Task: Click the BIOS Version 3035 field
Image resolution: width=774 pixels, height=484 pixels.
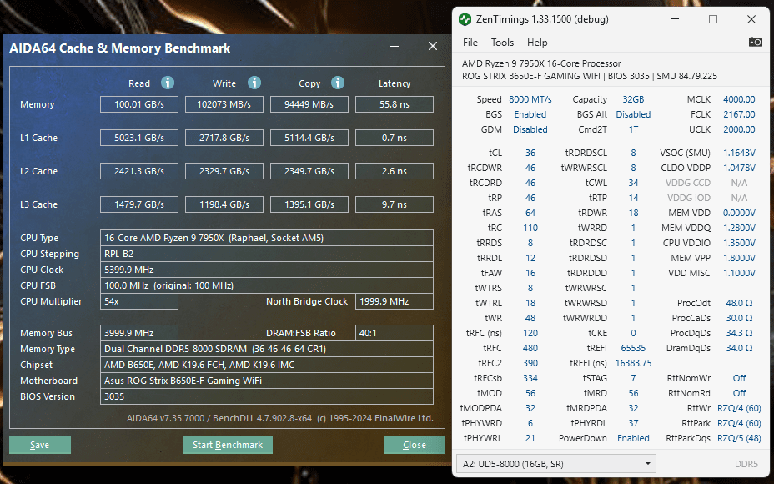Action: coord(267,396)
